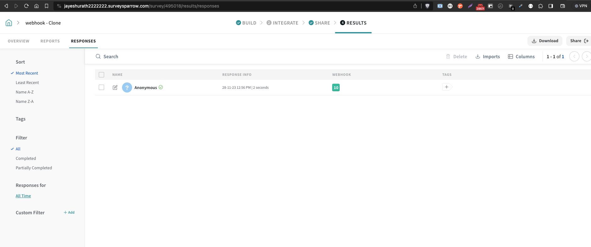Open the browser extensions puzzle icon
591x247 pixels.
(x=540, y=6)
